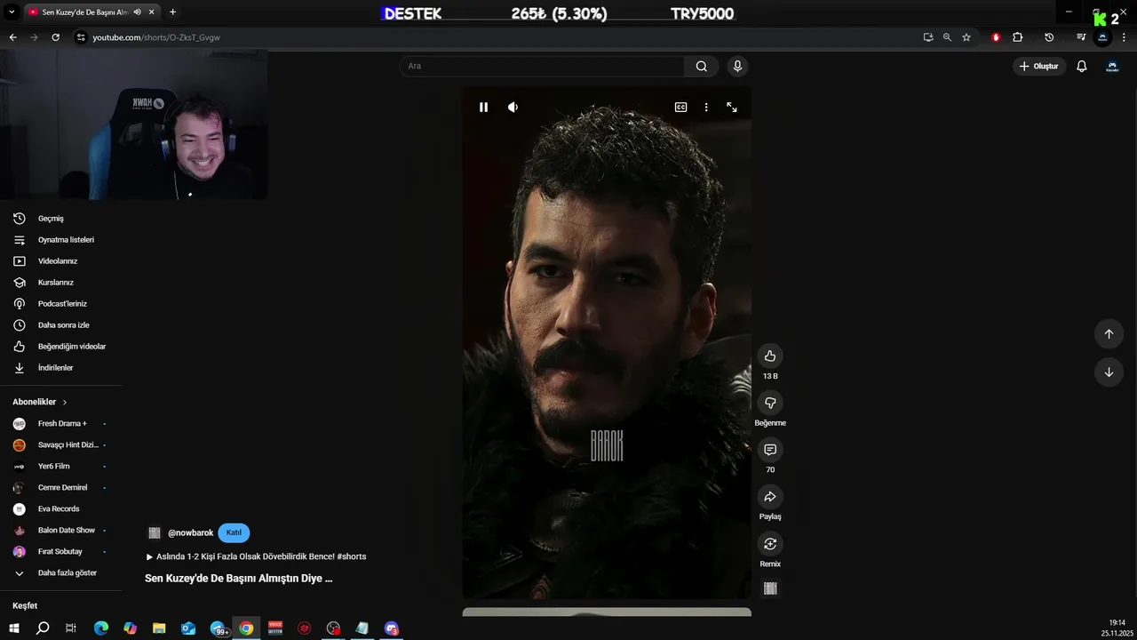Image resolution: width=1137 pixels, height=640 pixels.
Task: Open Windows taskbar search
Action: point(43,628)
